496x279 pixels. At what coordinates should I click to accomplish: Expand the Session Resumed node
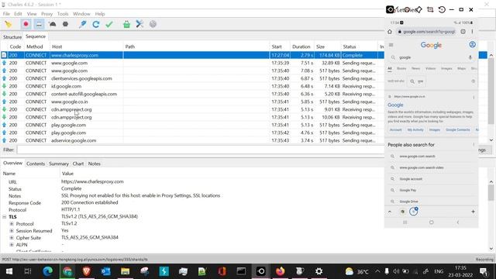[12, 231]
